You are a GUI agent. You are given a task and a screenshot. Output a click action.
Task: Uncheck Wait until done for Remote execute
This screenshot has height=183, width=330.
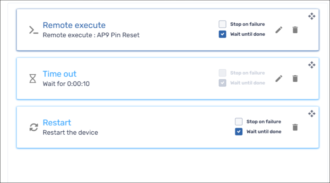tap(222, 34)
